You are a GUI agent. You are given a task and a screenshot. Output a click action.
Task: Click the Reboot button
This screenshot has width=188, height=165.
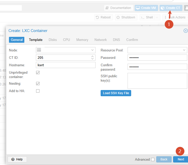[103, 17]
